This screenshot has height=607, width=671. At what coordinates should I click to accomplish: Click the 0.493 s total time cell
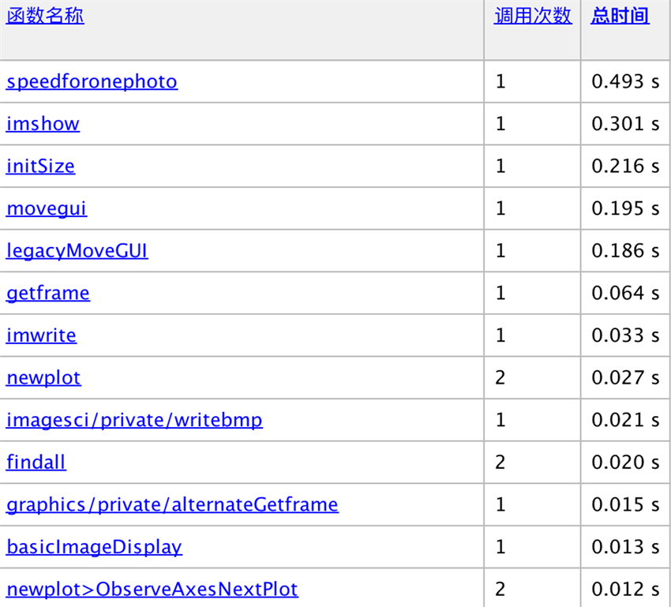click(x=625, y=81)
